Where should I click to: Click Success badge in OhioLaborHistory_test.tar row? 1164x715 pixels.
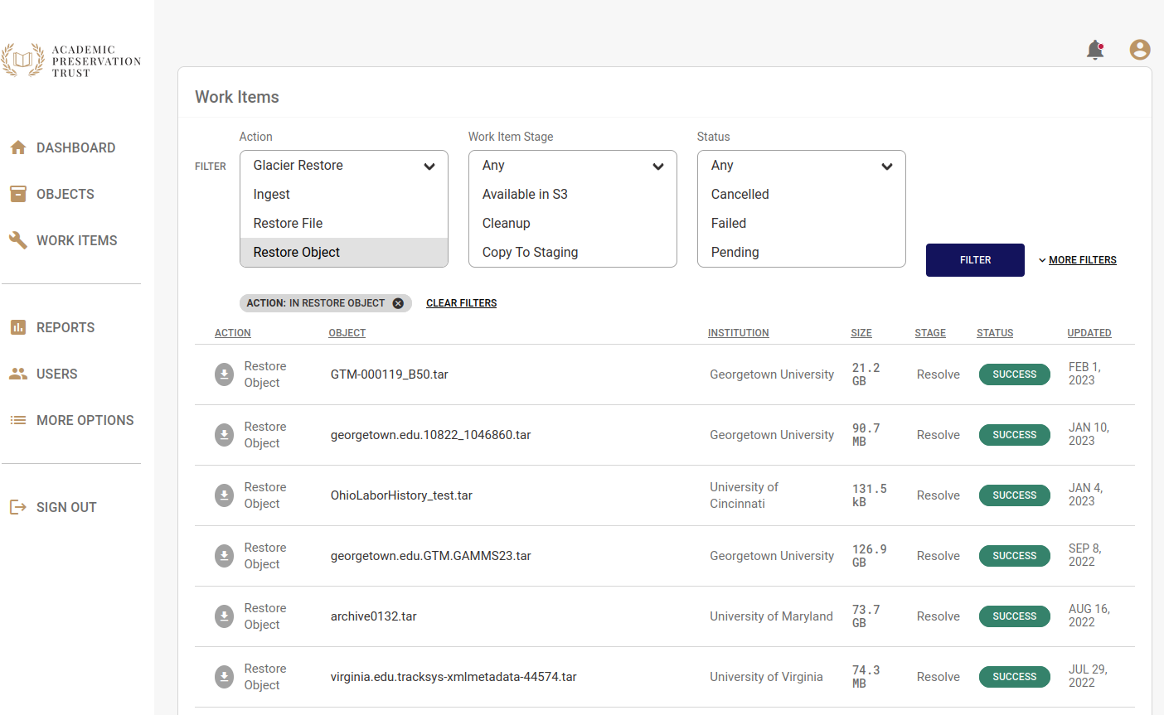1015,495
